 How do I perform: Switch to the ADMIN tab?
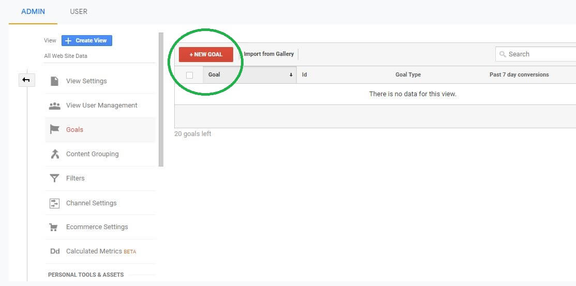click(x=33, y=11)
